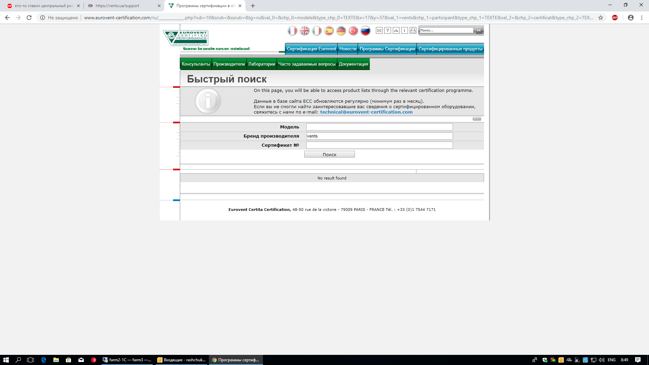Click the AdBlock extension icon
Viewport: 649px width, 365px height.
point(615,18)
